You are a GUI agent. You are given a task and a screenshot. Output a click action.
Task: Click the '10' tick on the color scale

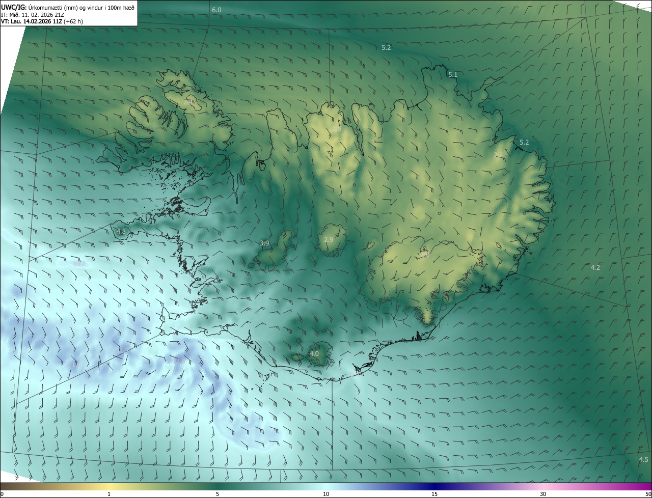(326, 494)
